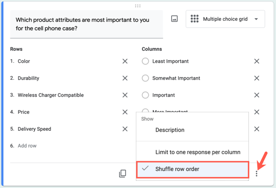Open the three-dot more options menu
The height and width of the screenshot is (188, 276).
point(256,174)
